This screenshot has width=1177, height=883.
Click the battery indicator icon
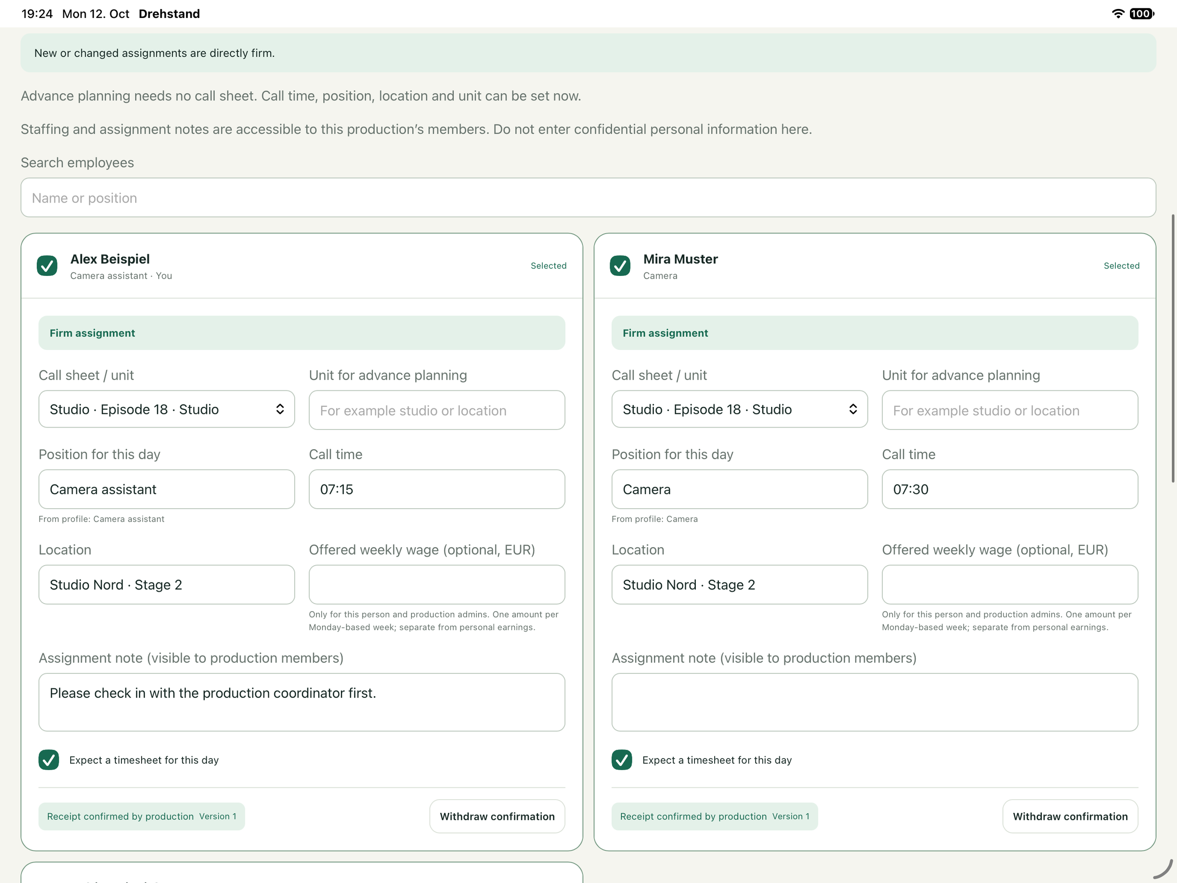[x=1141, y=14]
